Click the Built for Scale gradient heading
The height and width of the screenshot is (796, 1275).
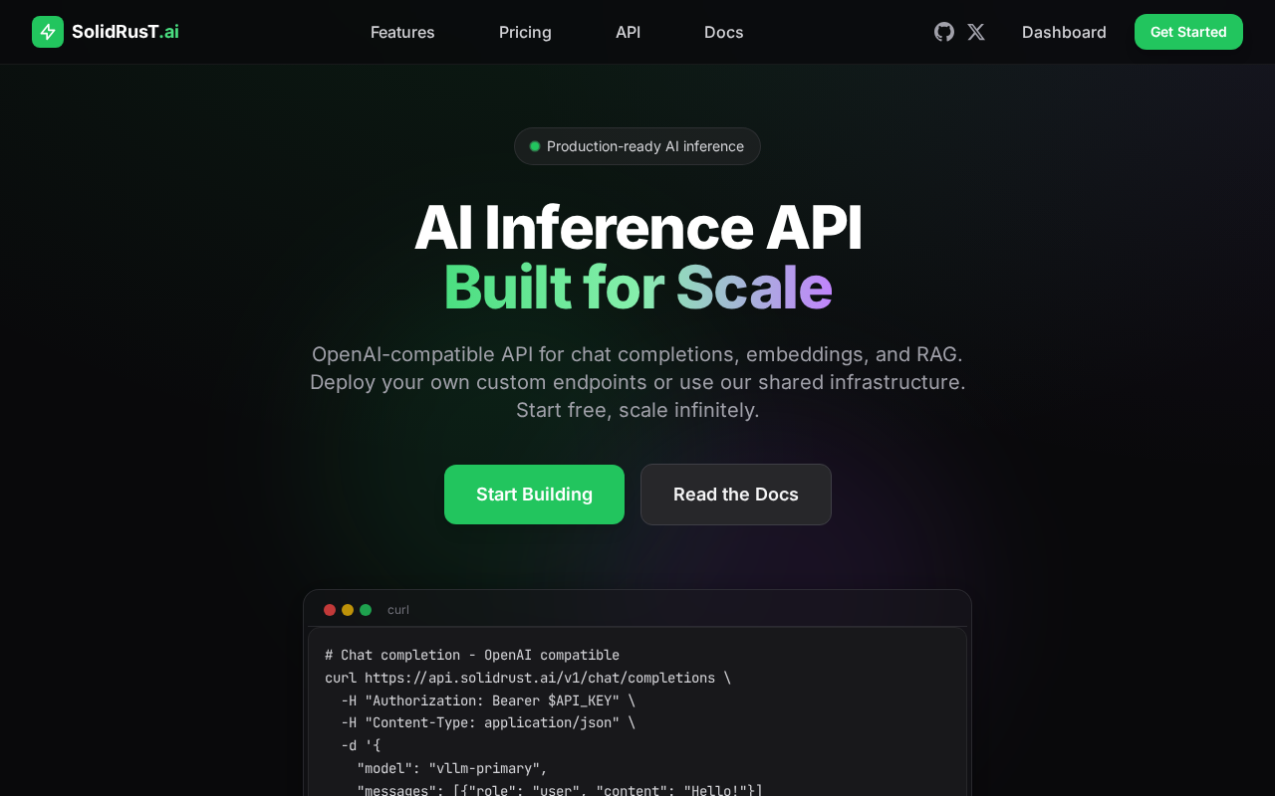tap(637, 288)
